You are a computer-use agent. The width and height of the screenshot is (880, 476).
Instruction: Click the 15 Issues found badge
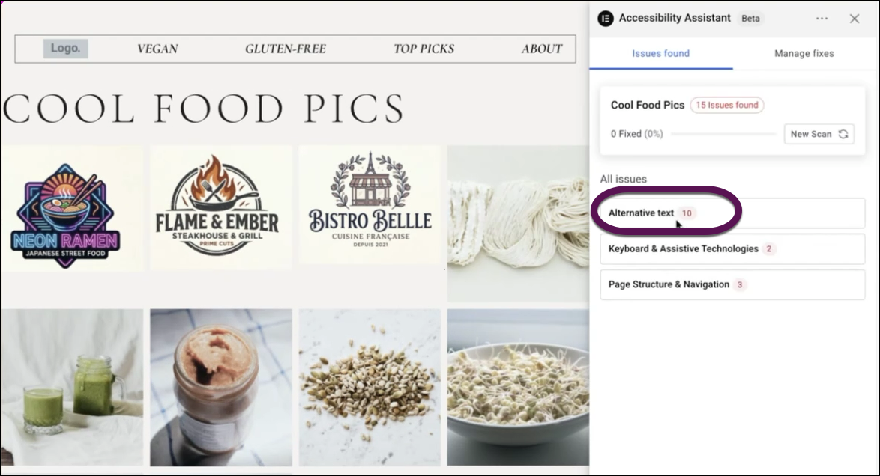(726, 105)
